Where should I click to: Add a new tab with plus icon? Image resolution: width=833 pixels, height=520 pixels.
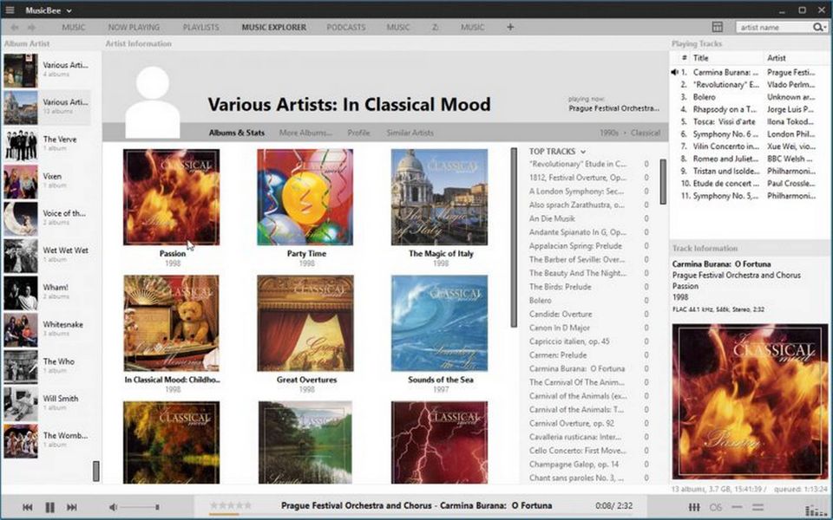510,27
